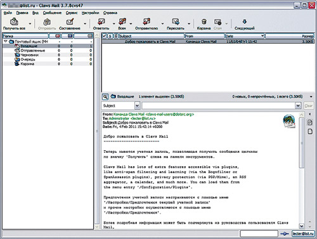Click the Clear search button
The height and width of the screenshot is (239, 317).
click(x=309, y=105)
